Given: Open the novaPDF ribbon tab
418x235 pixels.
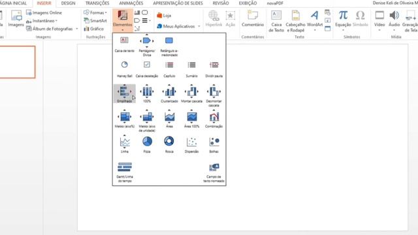Looking at the screenshot, I should (275, 3).
